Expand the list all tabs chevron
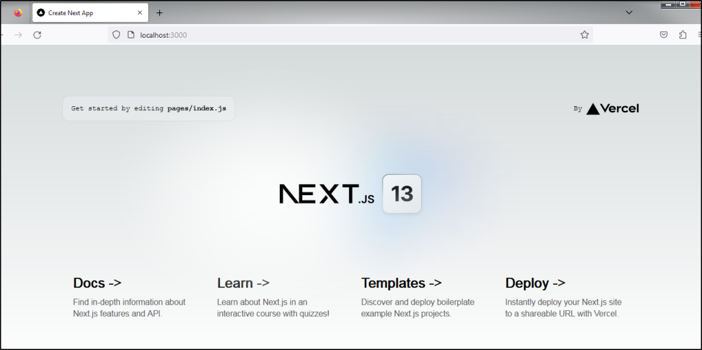The width and height of the screenshot is (702, 350). (x=629, y=12)
